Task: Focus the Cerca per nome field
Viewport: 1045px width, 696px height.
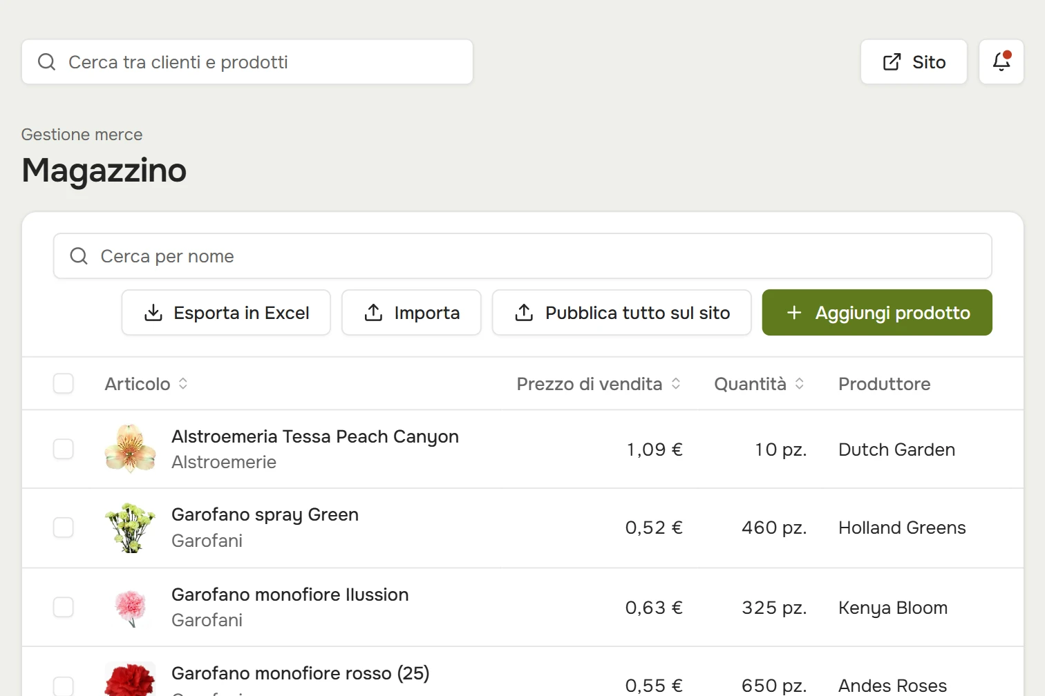Action: (522, 256)
